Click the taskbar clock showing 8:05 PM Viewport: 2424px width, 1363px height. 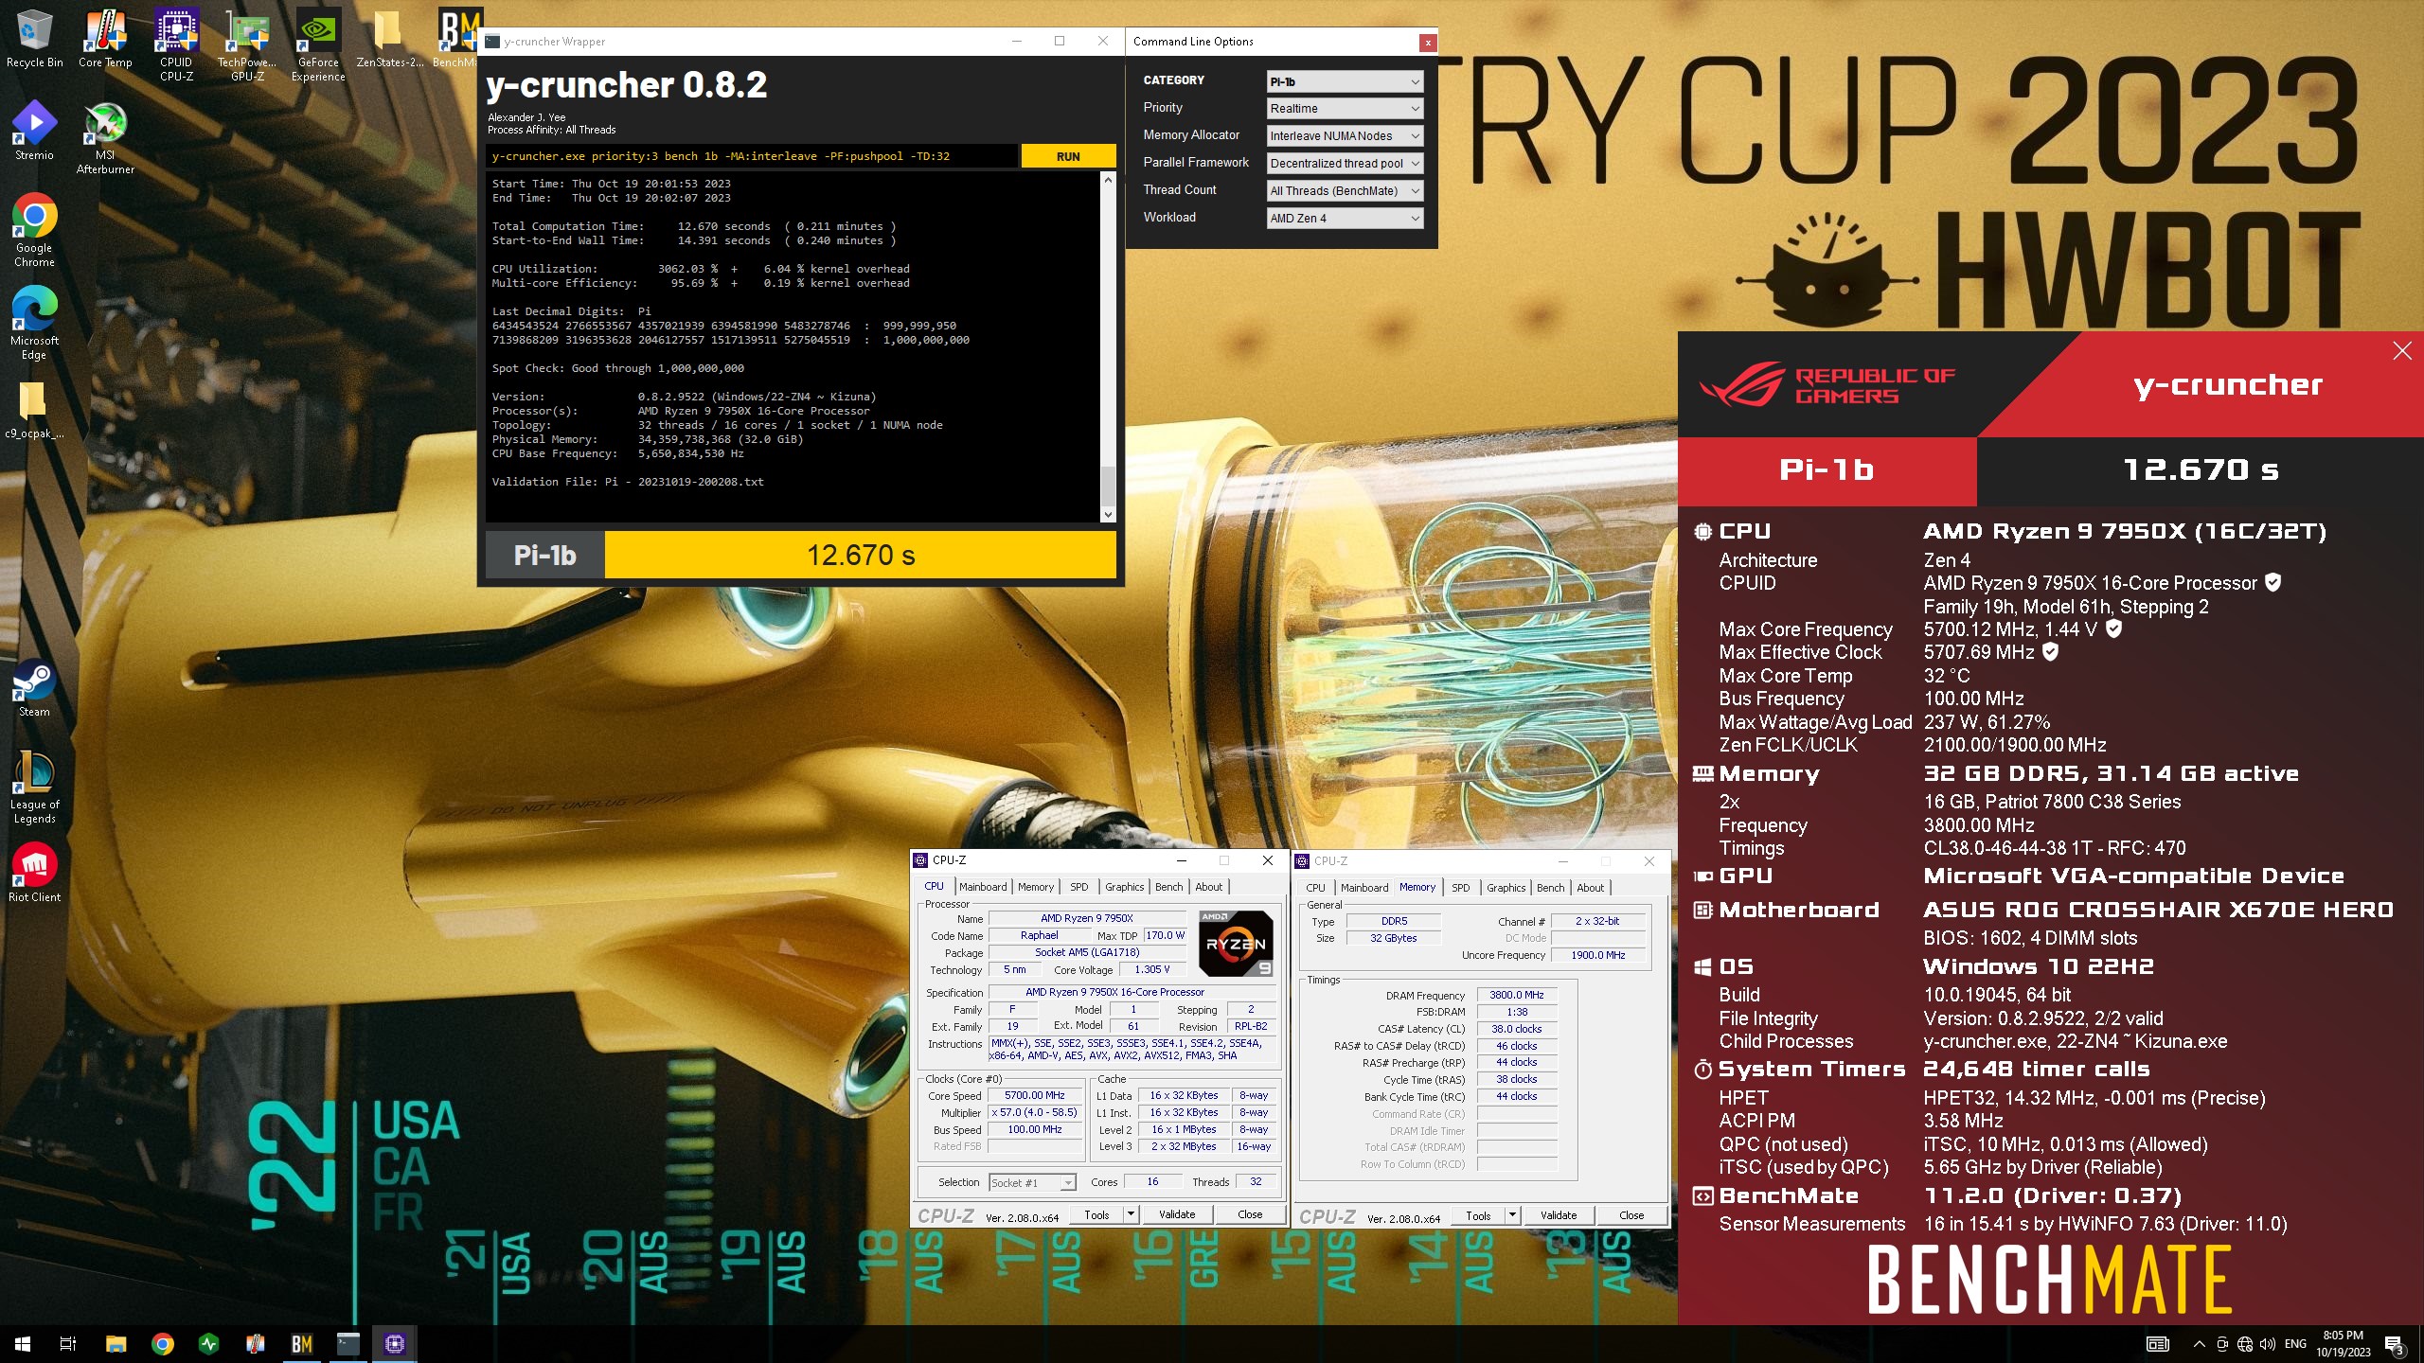click(x=2344, y=1344)
